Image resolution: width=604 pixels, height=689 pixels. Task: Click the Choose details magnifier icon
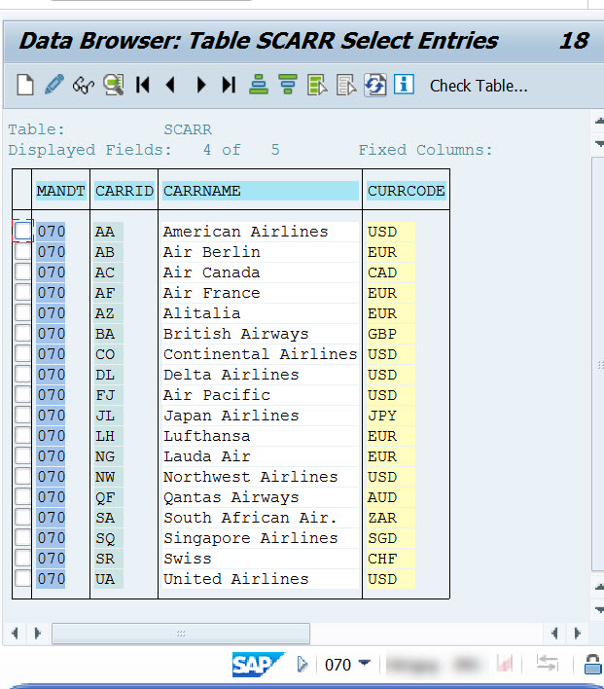pyautogui.click(x=114, y=85)
